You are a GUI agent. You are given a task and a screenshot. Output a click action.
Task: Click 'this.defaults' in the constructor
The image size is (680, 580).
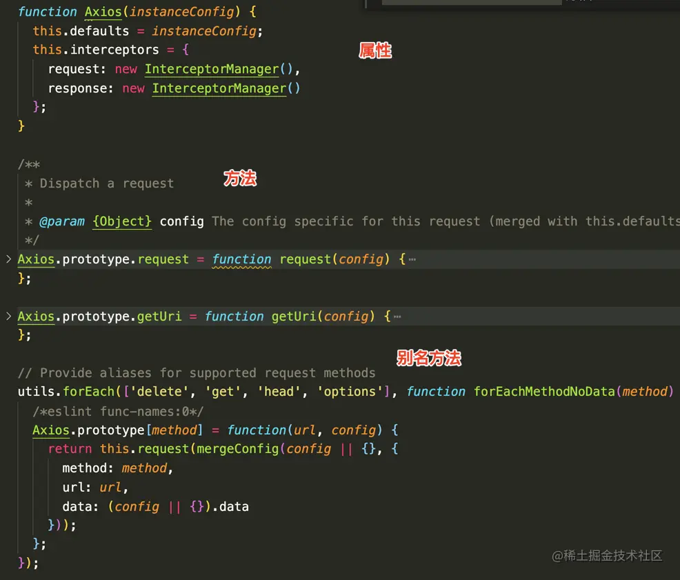(81, 31)
